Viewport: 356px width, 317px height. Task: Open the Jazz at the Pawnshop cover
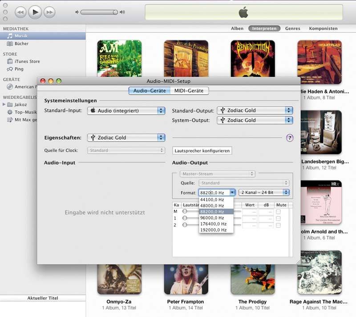coord(186,59)
